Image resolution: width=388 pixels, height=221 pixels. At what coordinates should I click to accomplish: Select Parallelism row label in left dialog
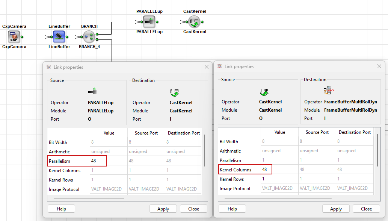point(59,161)
